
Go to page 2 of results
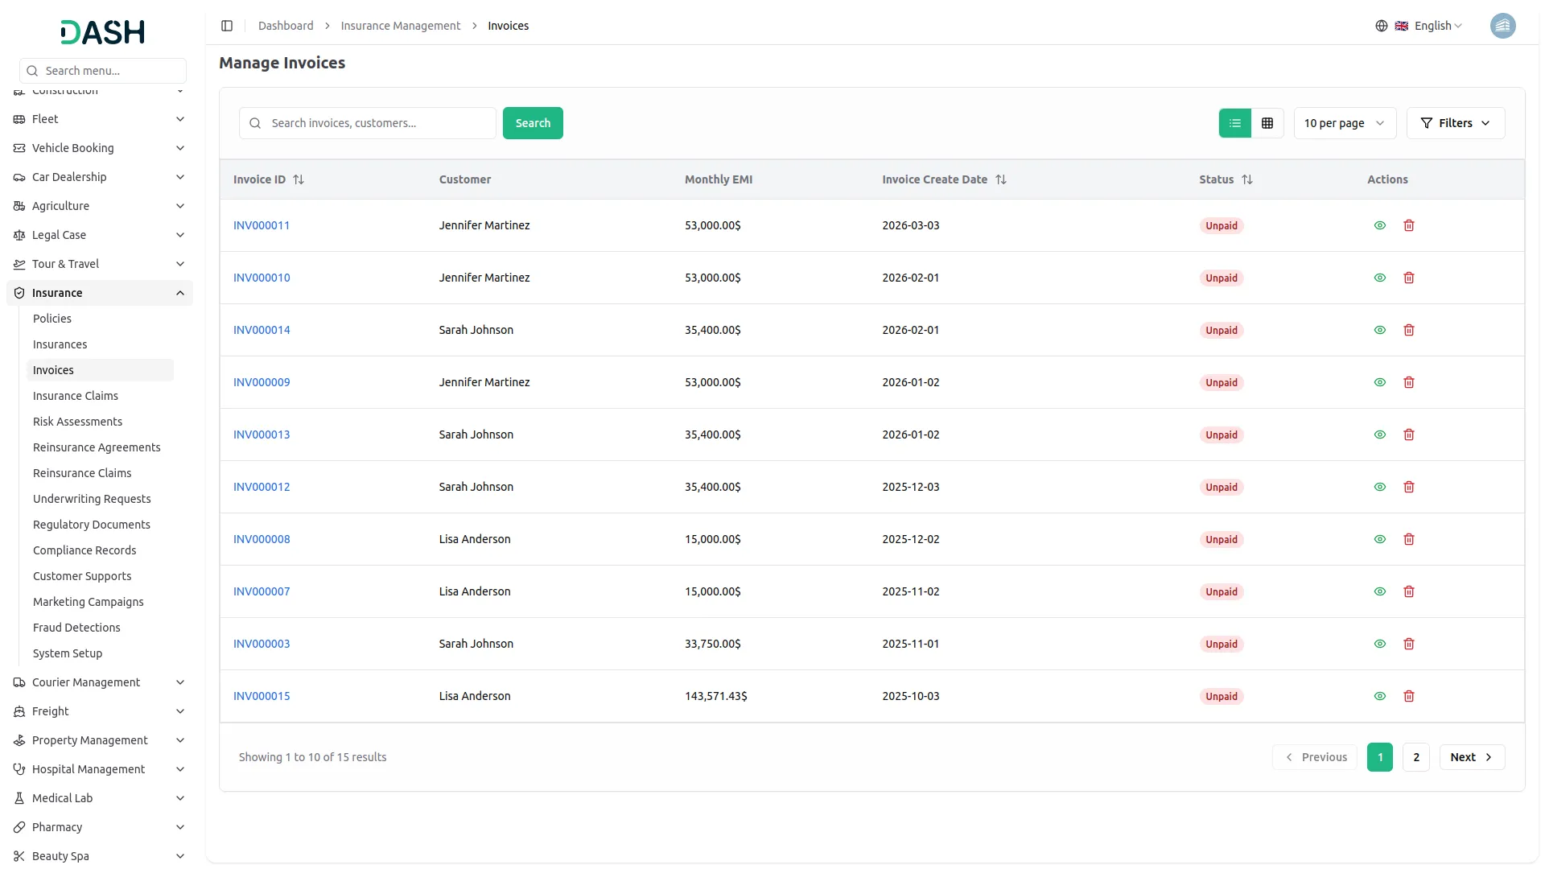point(1415,756)
